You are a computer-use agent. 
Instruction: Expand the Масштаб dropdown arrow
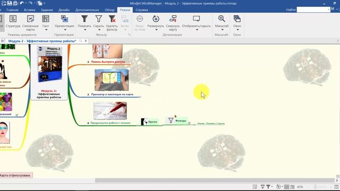tap(222, 30)
